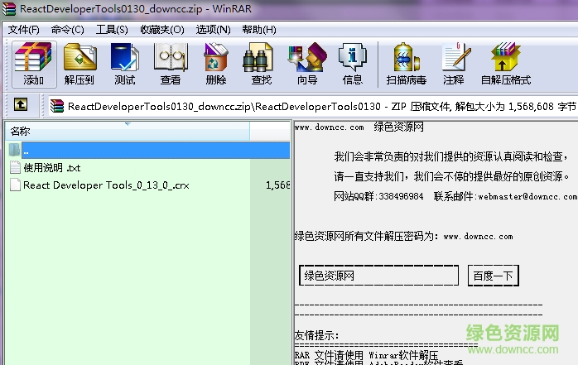Open the 选项(N) menu
This screenshot has width=578, height=365.
214,30
